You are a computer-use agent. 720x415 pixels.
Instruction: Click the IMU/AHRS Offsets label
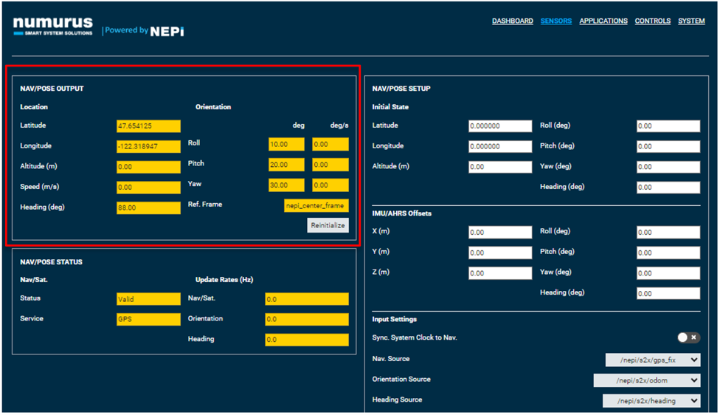click(x=402, y=213)
